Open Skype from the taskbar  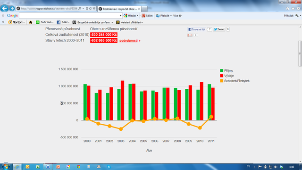pos(109,167)
